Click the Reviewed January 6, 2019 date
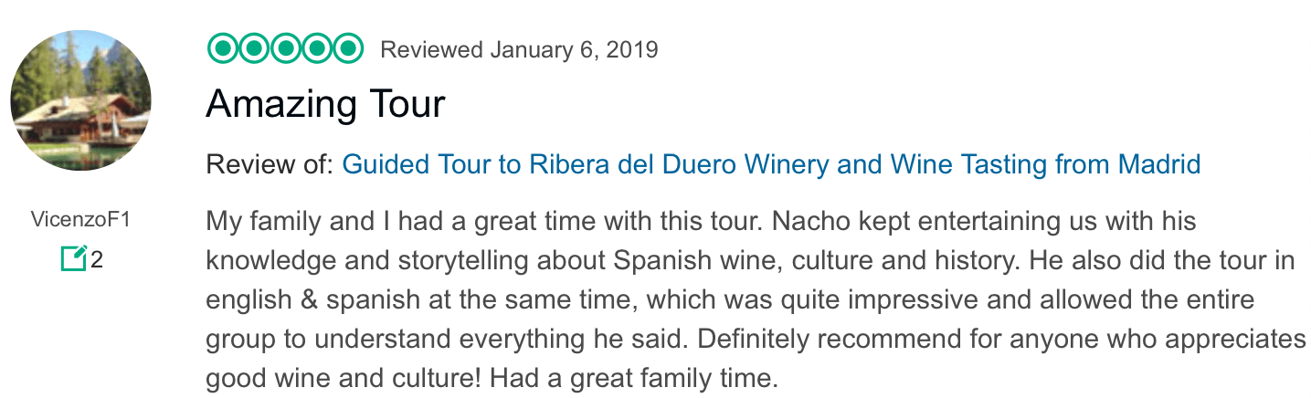1311x398 pixels. [519, 49]
